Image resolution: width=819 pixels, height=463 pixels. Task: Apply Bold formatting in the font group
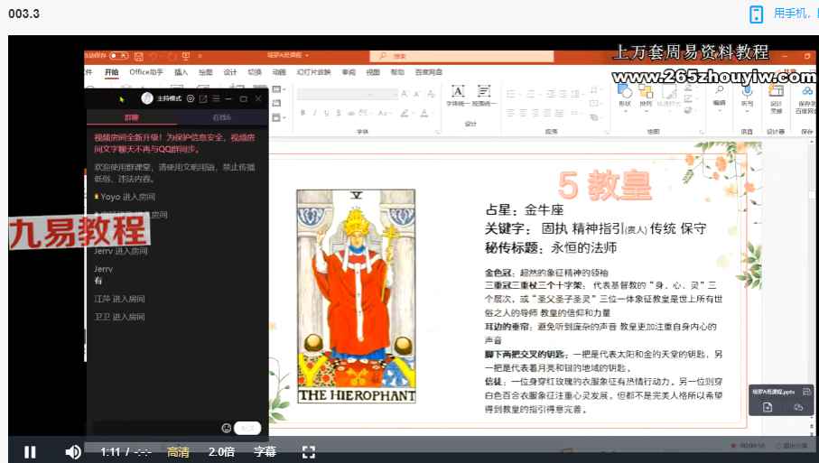302,113
